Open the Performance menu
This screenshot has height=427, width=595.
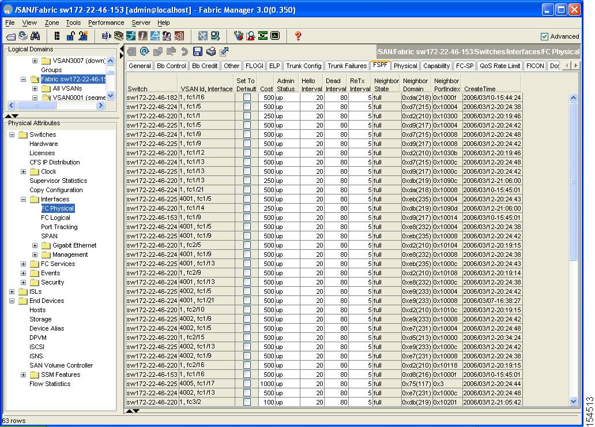click(x=106, y=23)
